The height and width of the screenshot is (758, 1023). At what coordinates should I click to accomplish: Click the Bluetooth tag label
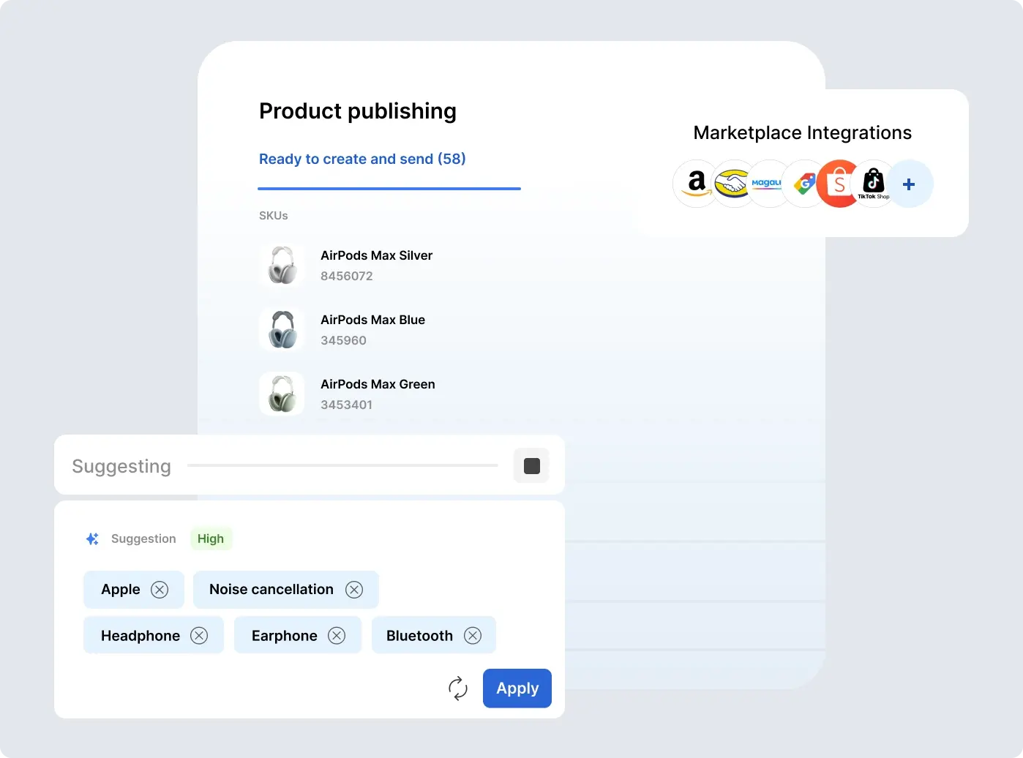(x=419, y=636)
